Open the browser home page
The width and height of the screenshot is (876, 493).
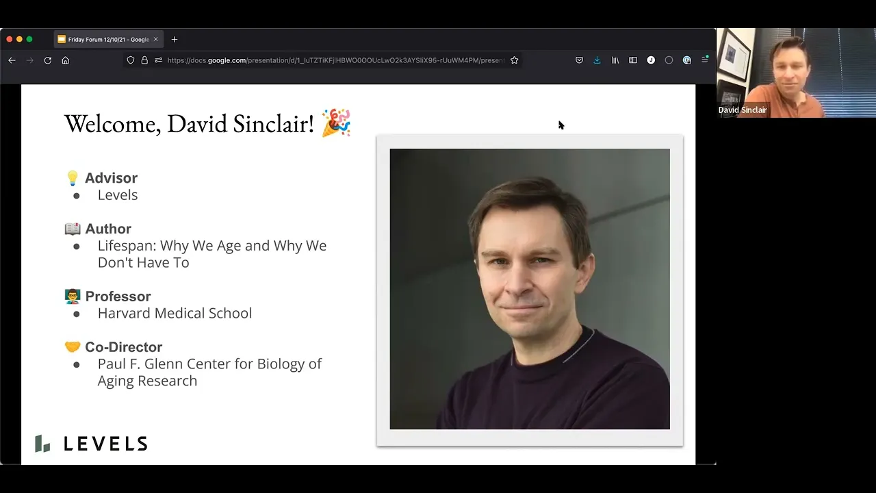[x=66, y=60]
